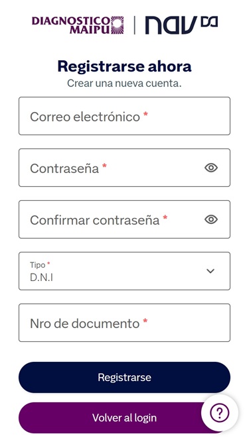
Task: Expand the Tipo chevron arrow
Action: pyautogui.click(x=210, y=271)
